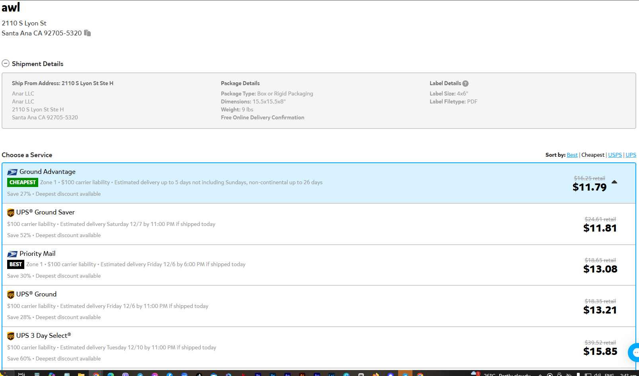Image resolution: width=639 pixels, height=376 pixels.
Task: Click the awl recipient name heading
Action: pos(10,7)
